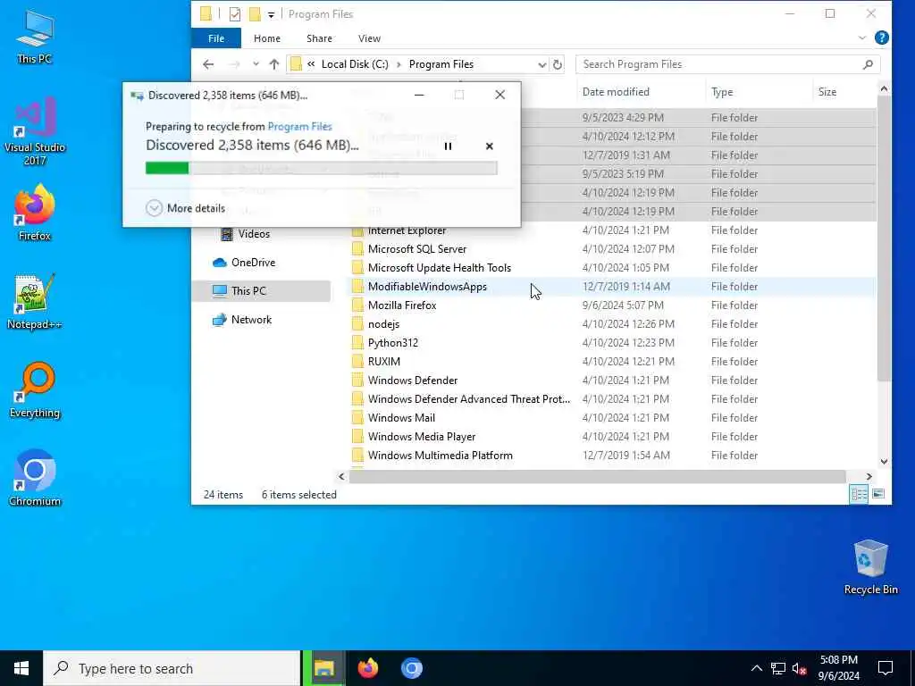Click Program Files breadcrumb segment
915x686 pixels.
[x=441, y=64]
